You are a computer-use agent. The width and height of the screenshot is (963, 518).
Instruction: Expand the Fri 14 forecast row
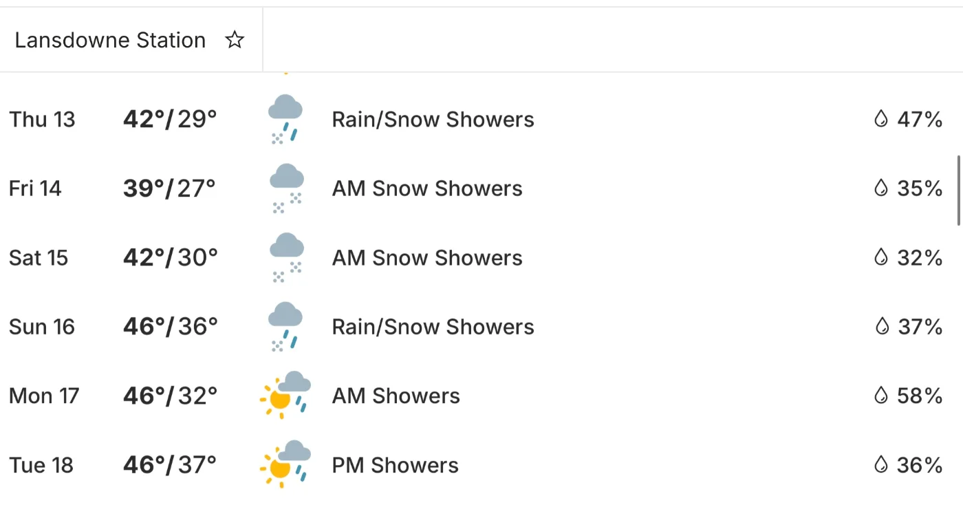35,188
